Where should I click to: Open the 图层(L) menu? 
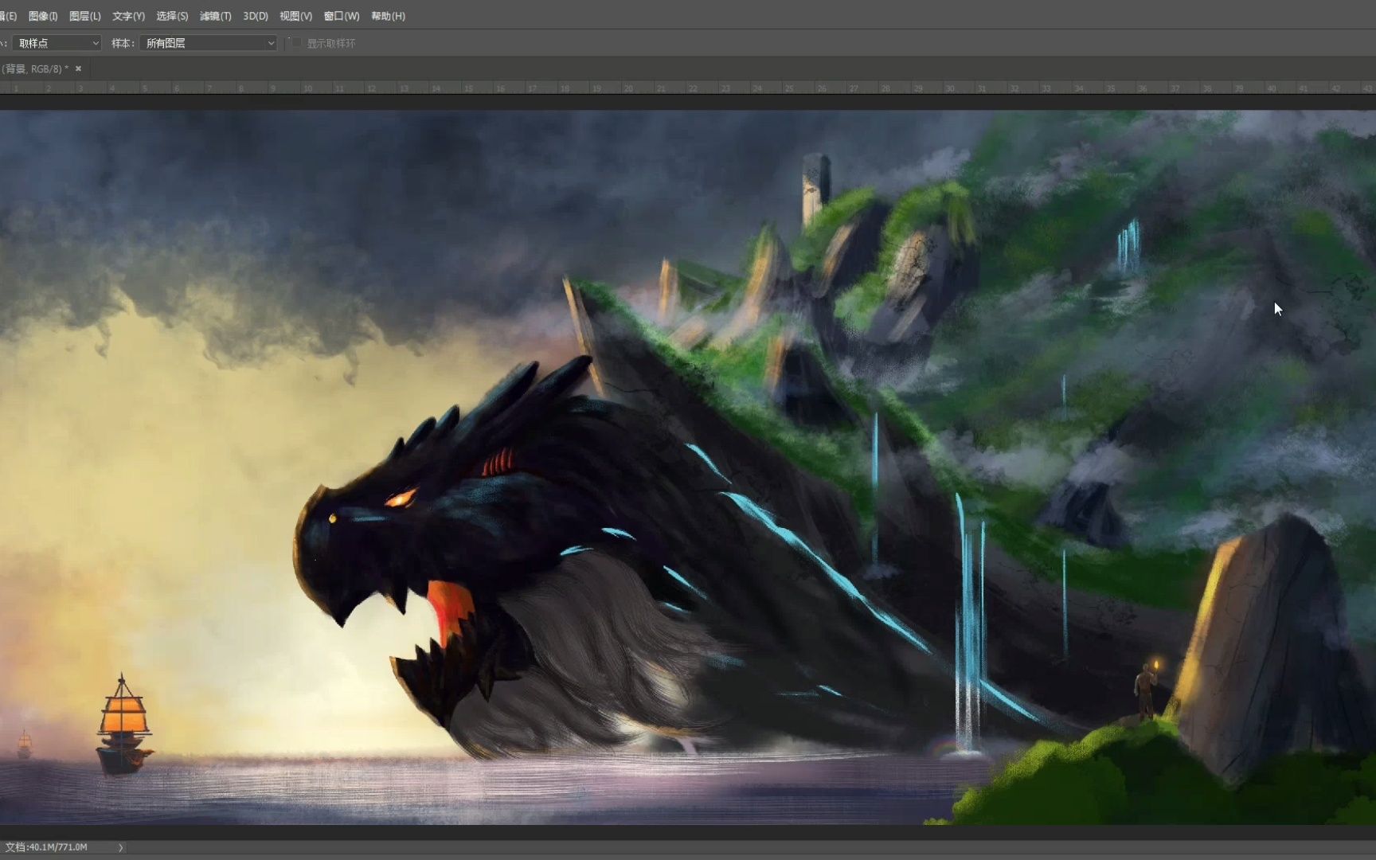click(85, 16)
